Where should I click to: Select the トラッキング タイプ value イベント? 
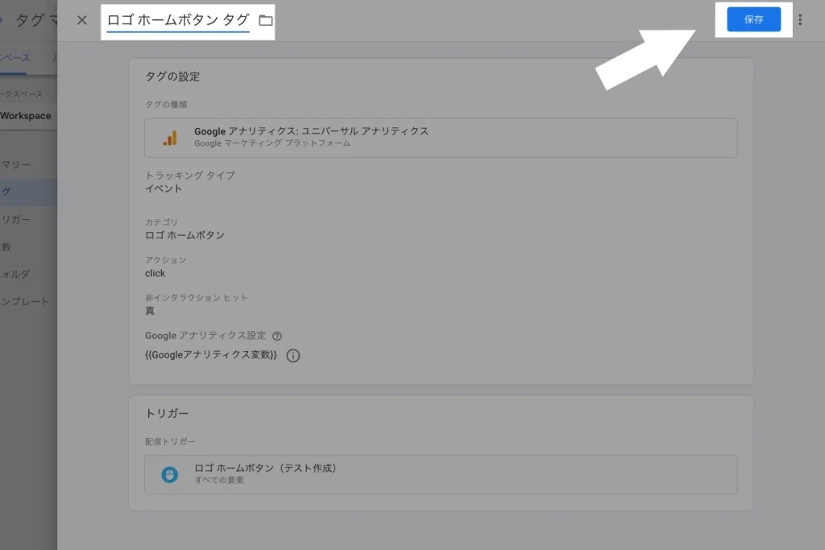point(164,188)
